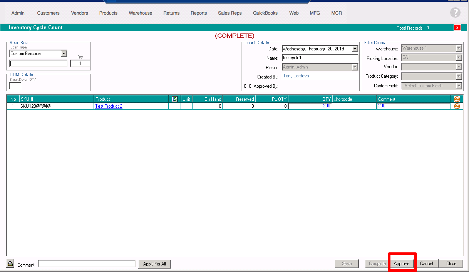Click the bottom Comment text field

point(87,264)
